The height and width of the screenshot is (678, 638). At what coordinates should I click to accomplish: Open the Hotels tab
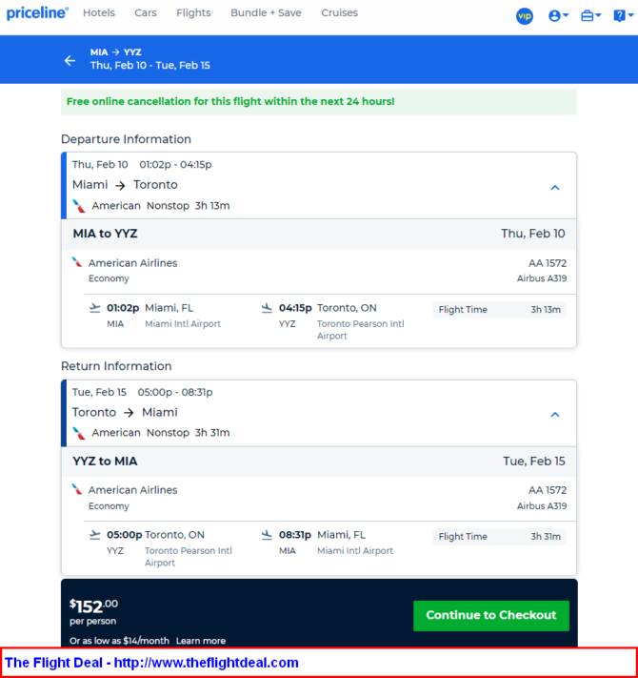pos(99,13)
